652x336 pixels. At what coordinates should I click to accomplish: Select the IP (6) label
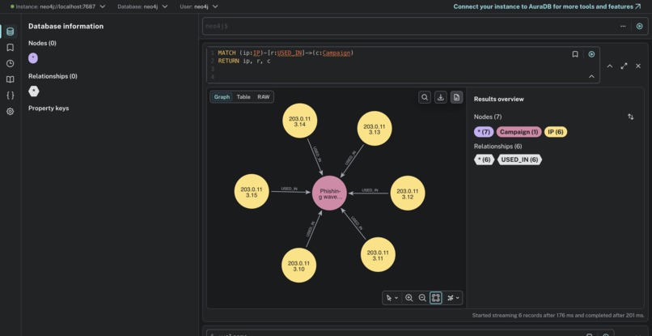click(x=556, y=132)
